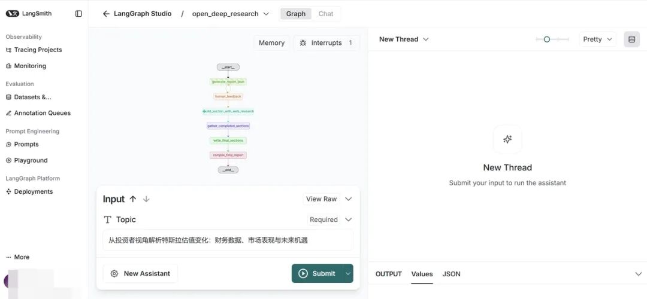647x299 pixels.
Task: Click the bug icon on Interrupts
Action: (x=303, y=43)
